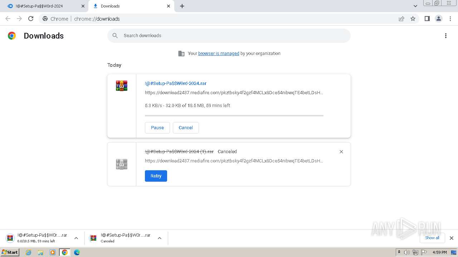Viewport: 458px width, 257px height.
Task: Expand options for canceled shelf download
Action: [160, 238]
